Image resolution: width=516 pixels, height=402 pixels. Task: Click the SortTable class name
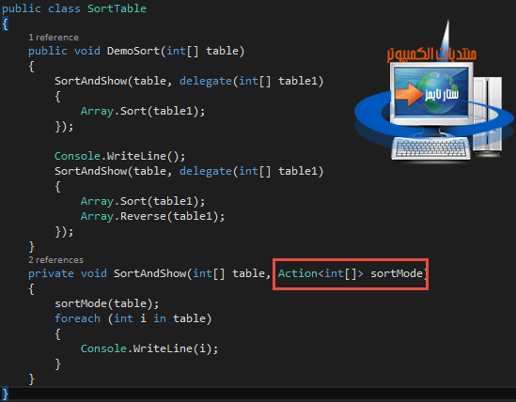pos(117,8)
